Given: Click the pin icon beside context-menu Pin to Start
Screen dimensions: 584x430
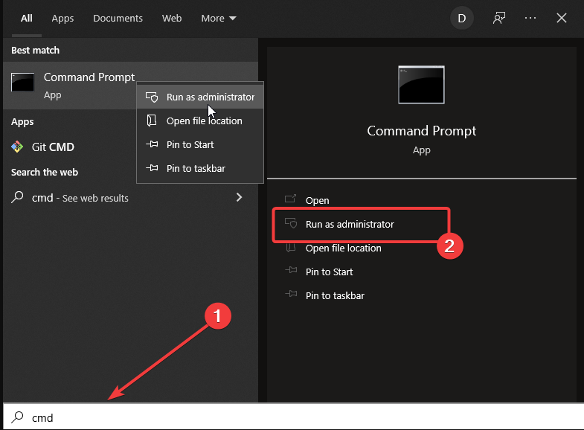Looking at the screenshot, I should tap(152, 144).
